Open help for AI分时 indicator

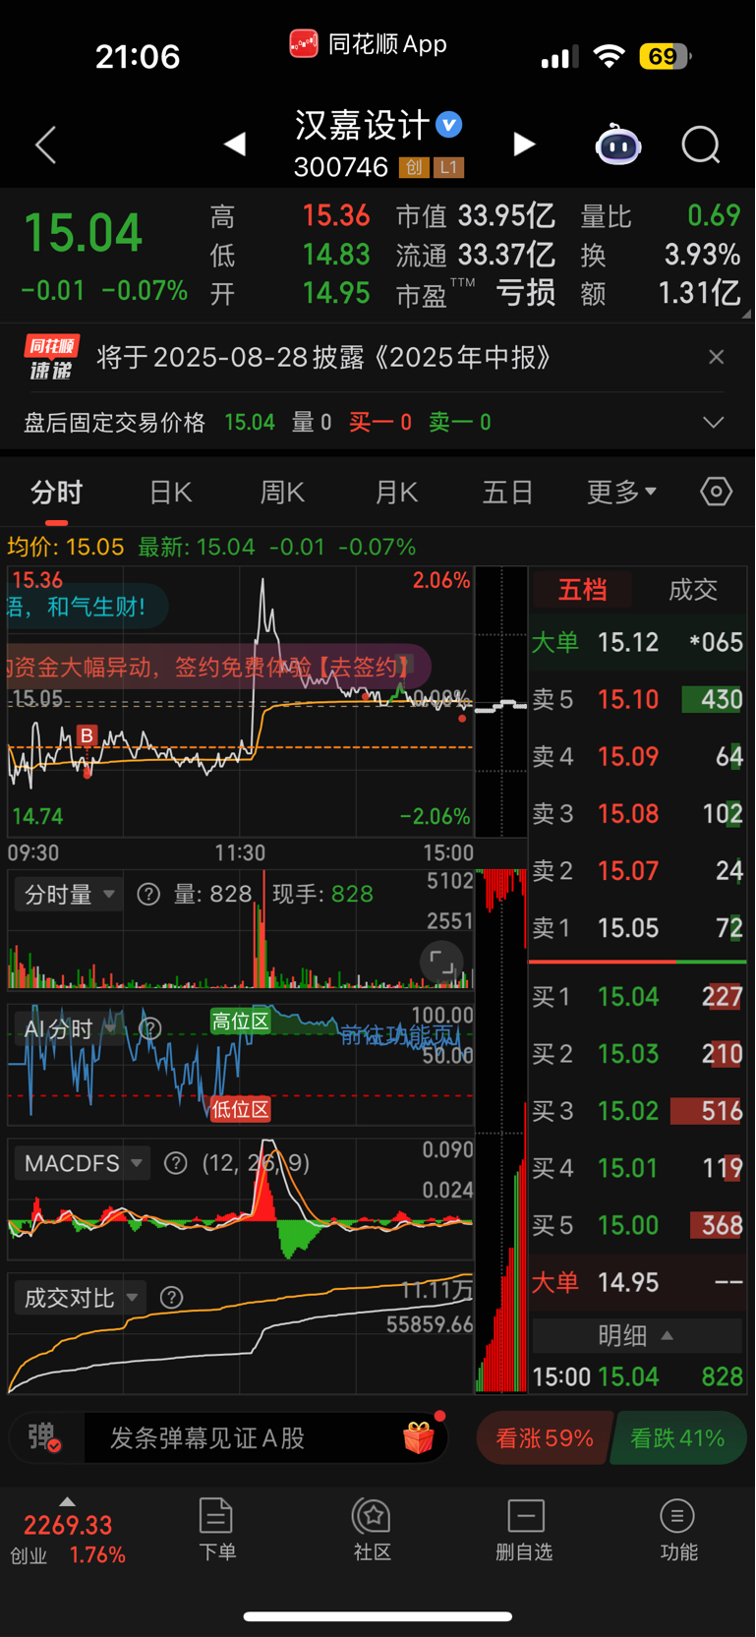[x=149, y=1029]
